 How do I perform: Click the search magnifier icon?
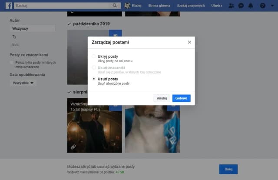(x=115, y=6)
